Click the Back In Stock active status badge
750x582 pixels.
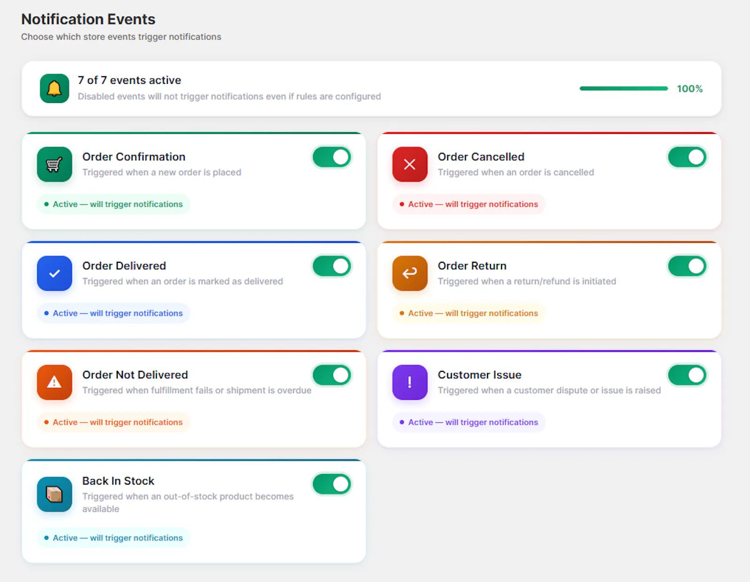(x=113, y=538)
